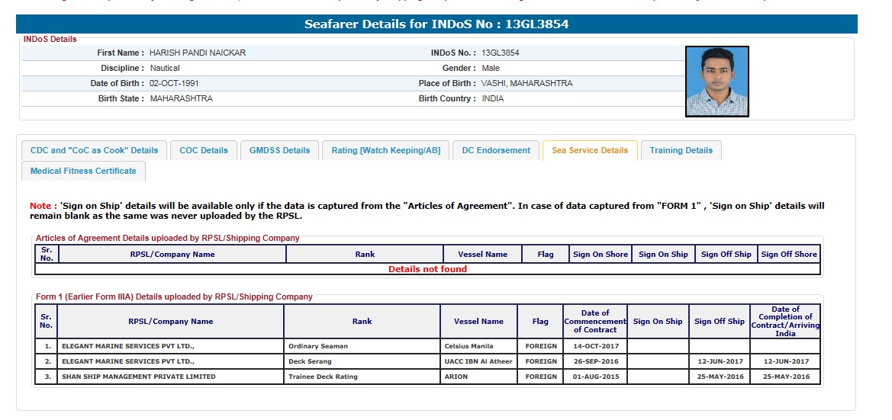Click the 14-OCT-2017 commencement date cell

595,346
